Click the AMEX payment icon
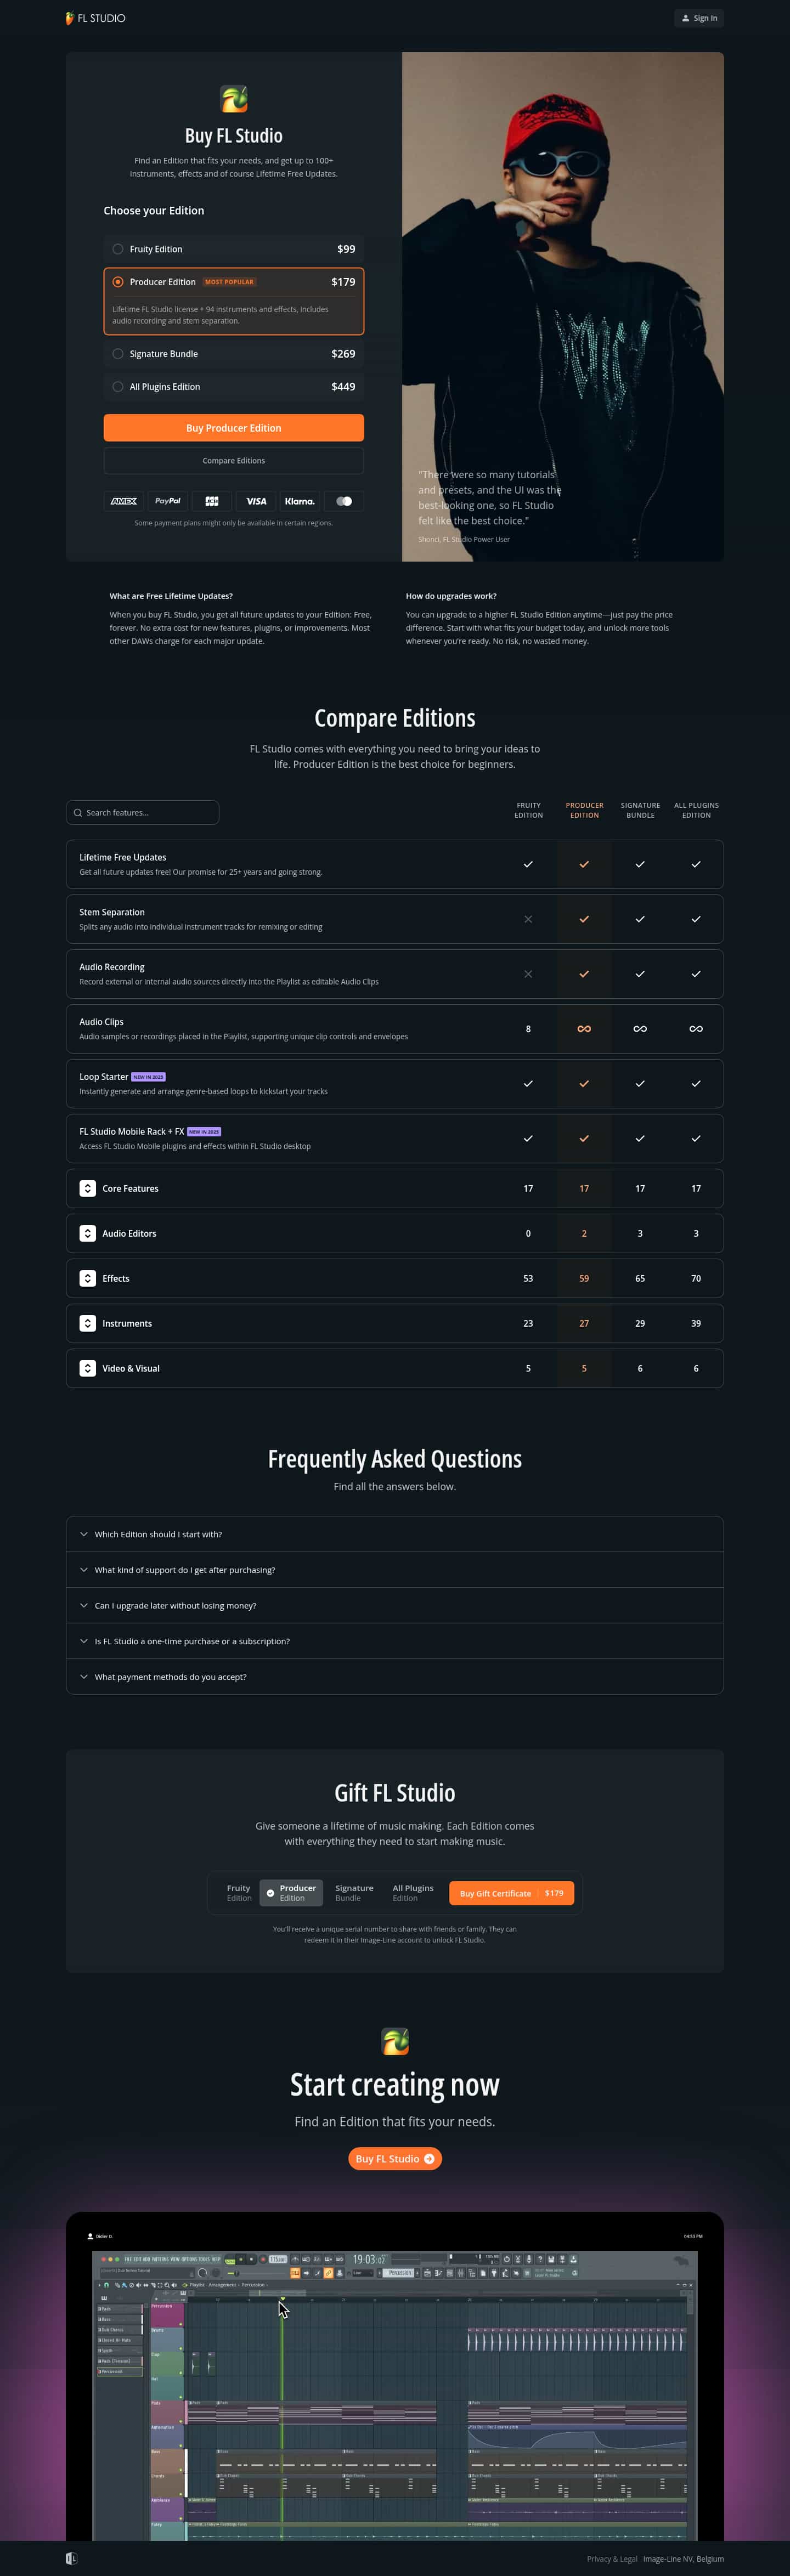Screen dimensions: 790x2576 click(124, 501)
